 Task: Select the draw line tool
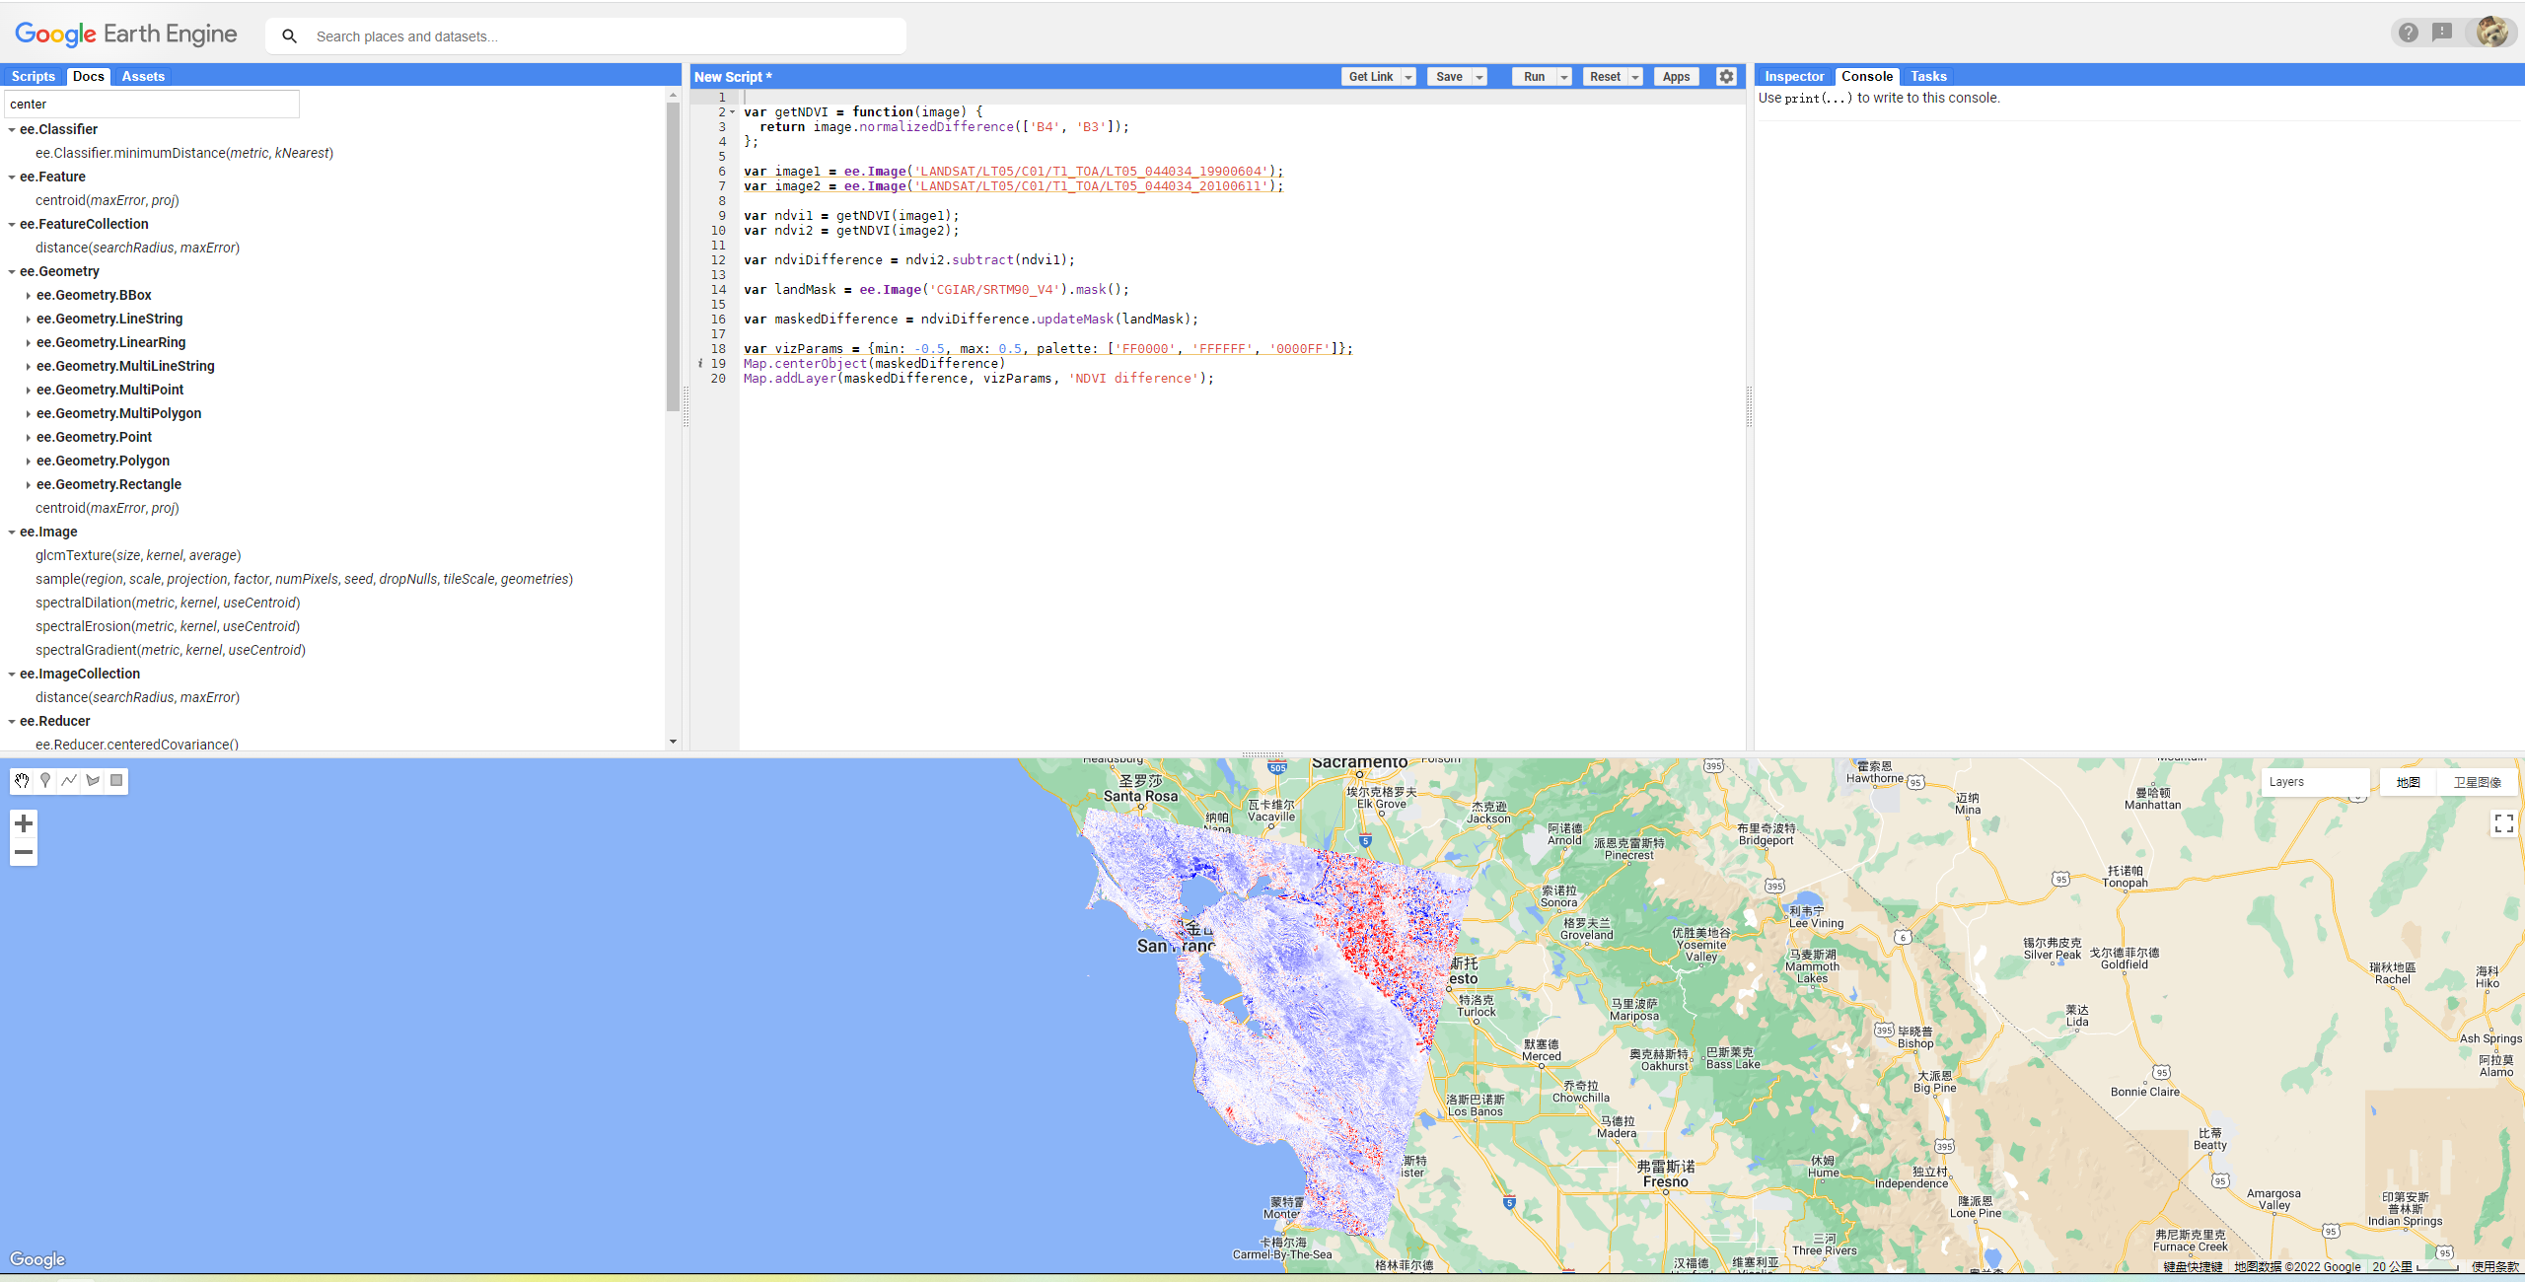coord(69,781)
